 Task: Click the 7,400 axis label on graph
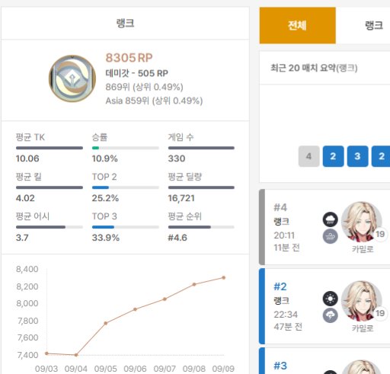tap(27, 355)
